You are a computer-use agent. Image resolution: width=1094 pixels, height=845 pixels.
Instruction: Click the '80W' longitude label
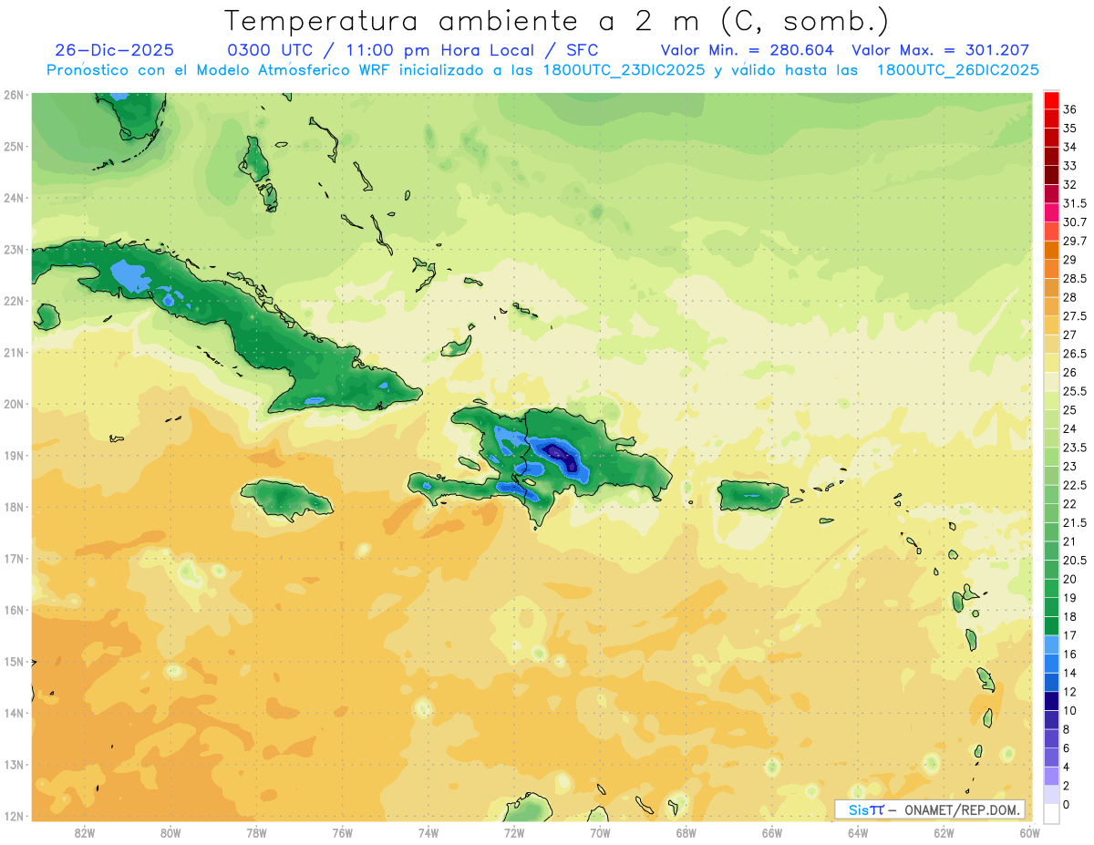point(170,833)
